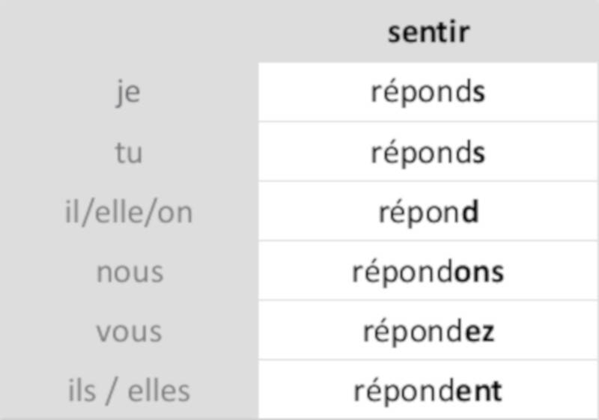
Task: Select the 'nous' pronoun row label
Action: pos(129,272)
